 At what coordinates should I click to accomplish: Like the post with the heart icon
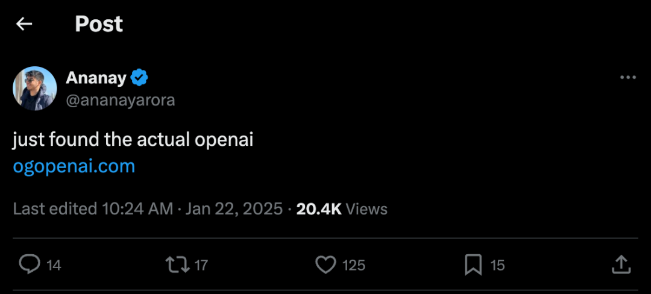pyautogui.click(x=326, y=264)
